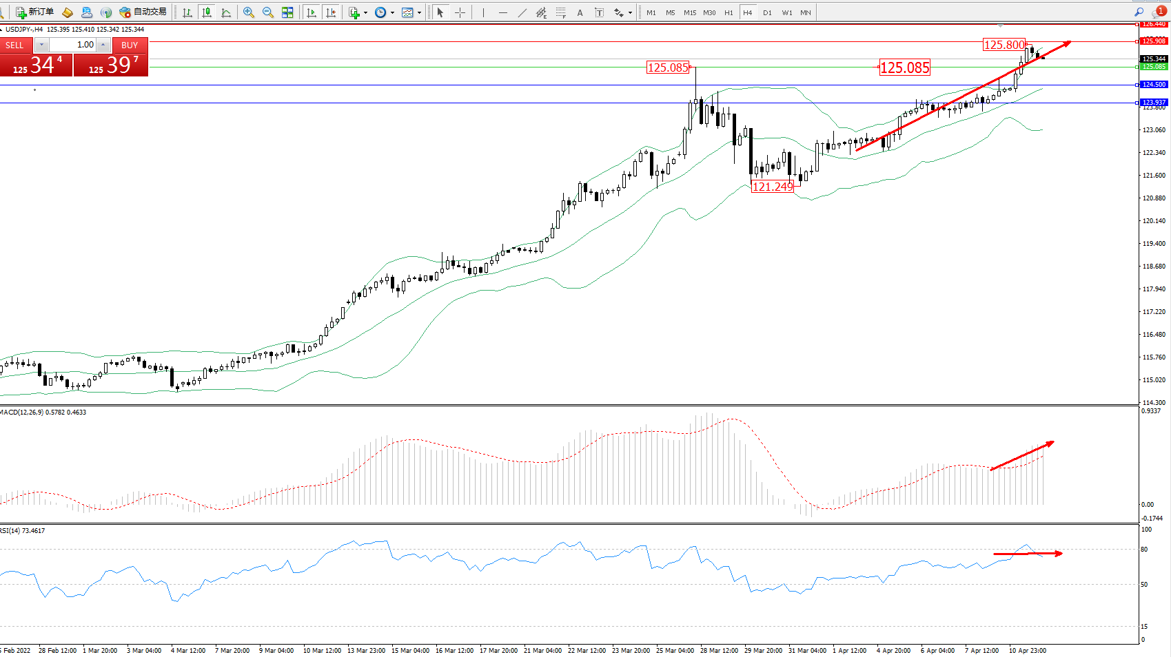Switch to the D1 timeframe

pyautogui.click(x=767, y=12)
